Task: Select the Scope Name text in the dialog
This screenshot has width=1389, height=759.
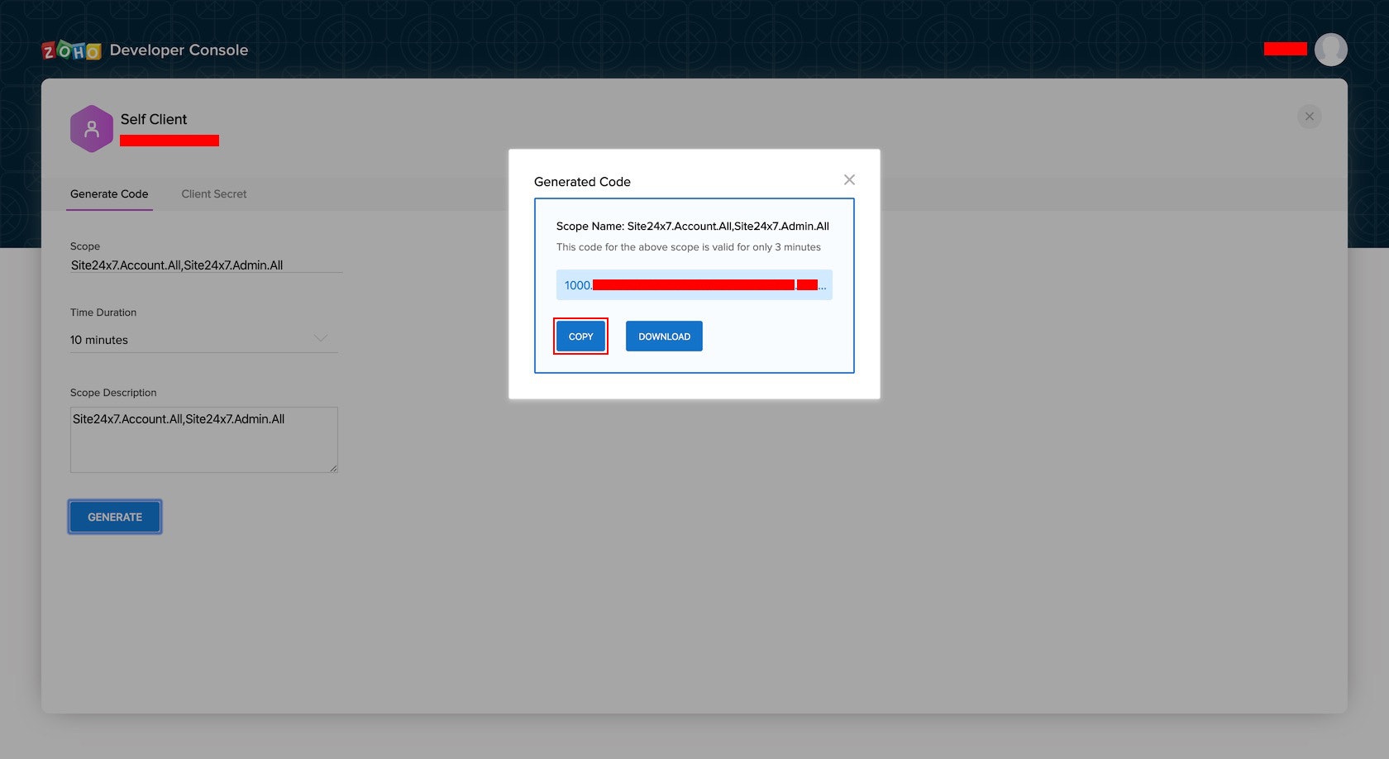Action: (x=693, y=225)
